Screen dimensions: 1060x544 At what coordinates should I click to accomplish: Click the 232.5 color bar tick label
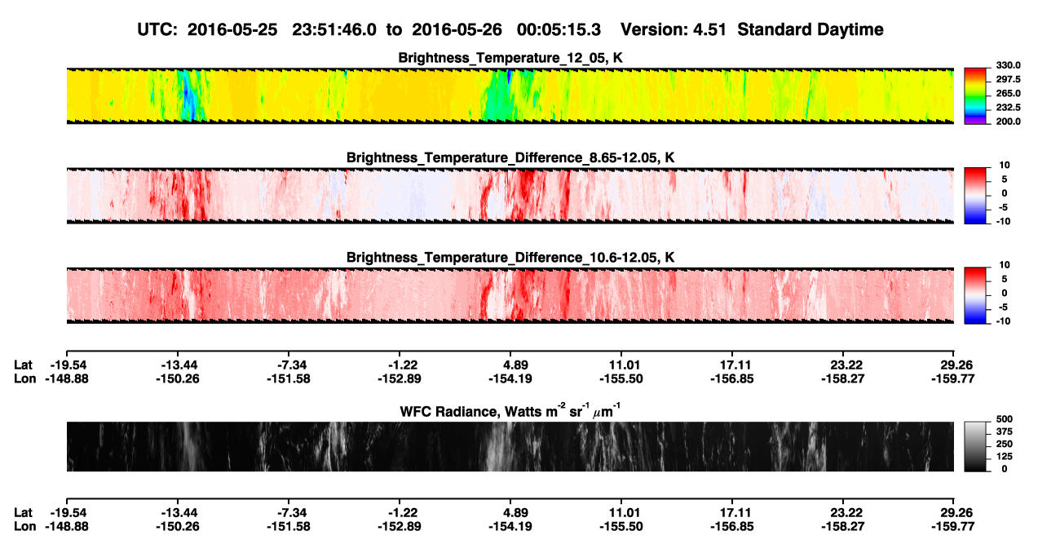pos(1009,107)
